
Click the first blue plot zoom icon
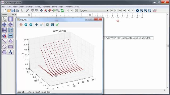(x=137, y=11)
